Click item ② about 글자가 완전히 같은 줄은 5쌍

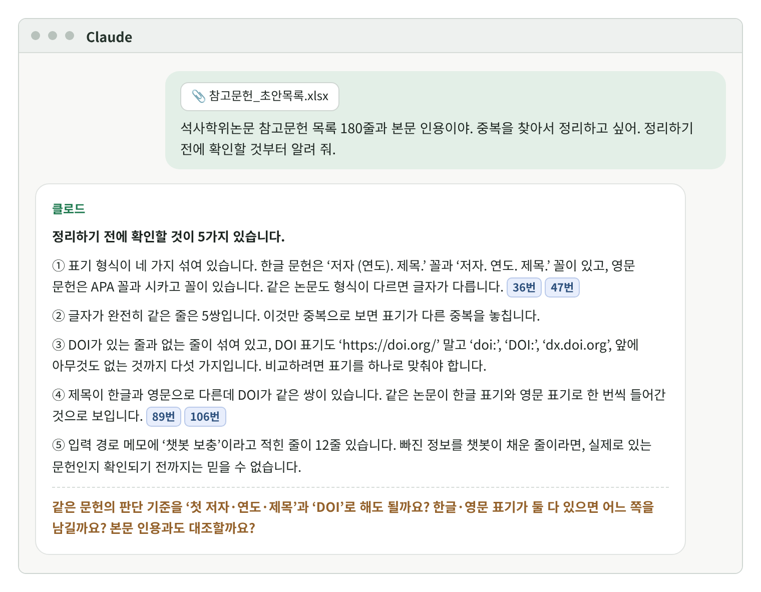(296, 316)
